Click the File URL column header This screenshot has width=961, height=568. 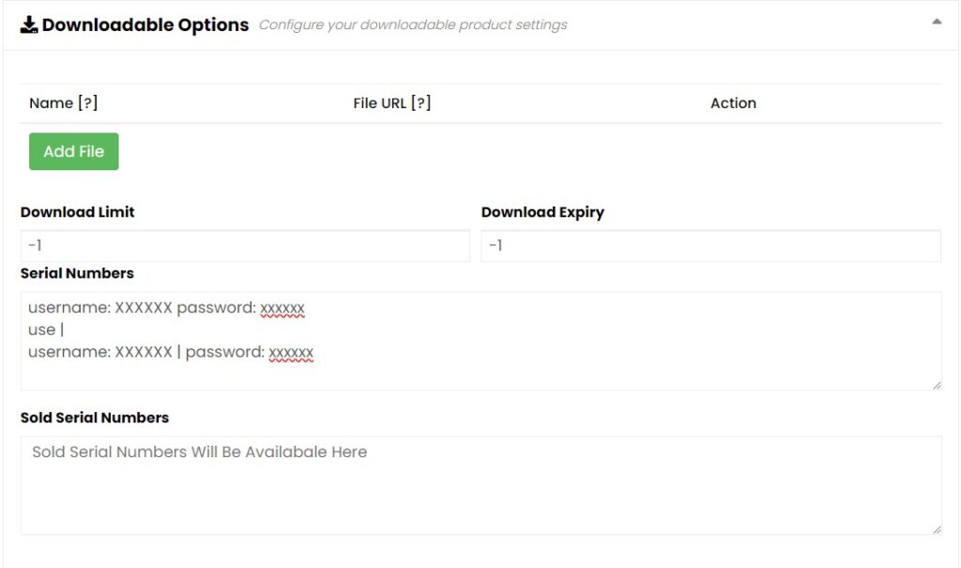click(379, 103)
